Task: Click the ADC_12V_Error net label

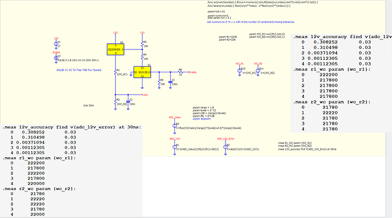Action: 226,138
